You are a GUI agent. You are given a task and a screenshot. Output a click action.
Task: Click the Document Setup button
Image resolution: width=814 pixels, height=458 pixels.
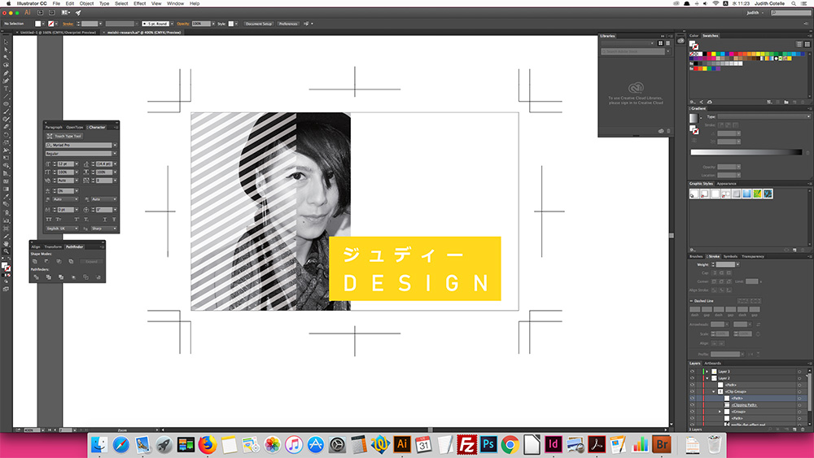click(x=259, y=24)
